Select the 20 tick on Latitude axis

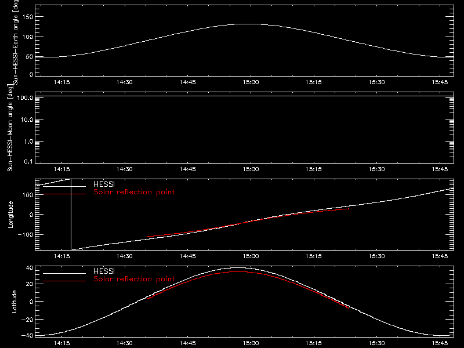click(30, 284)
